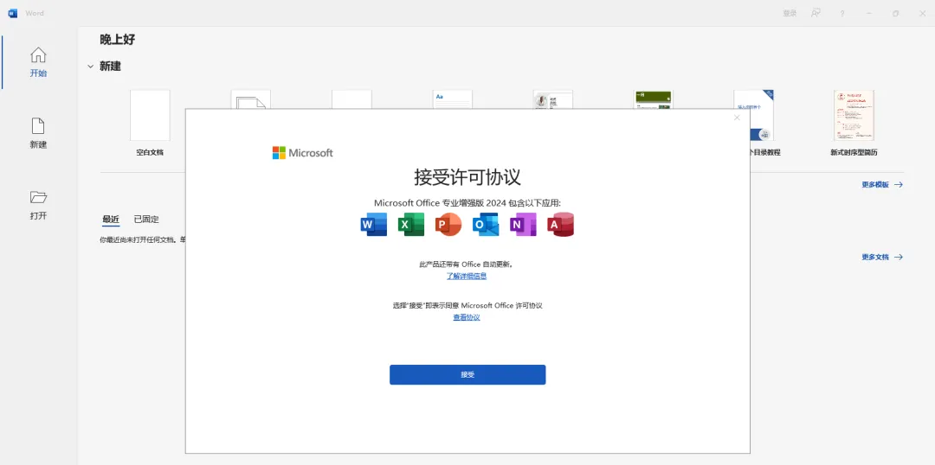Click 登录 in the title bar
The image size is (935, 465).
(x=790, y=13)
